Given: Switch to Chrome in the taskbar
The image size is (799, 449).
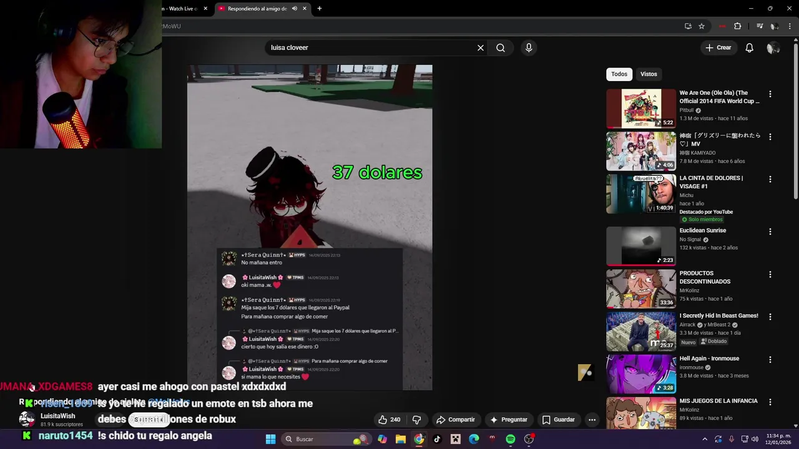Looking at the screenshot, I should 419,439.
